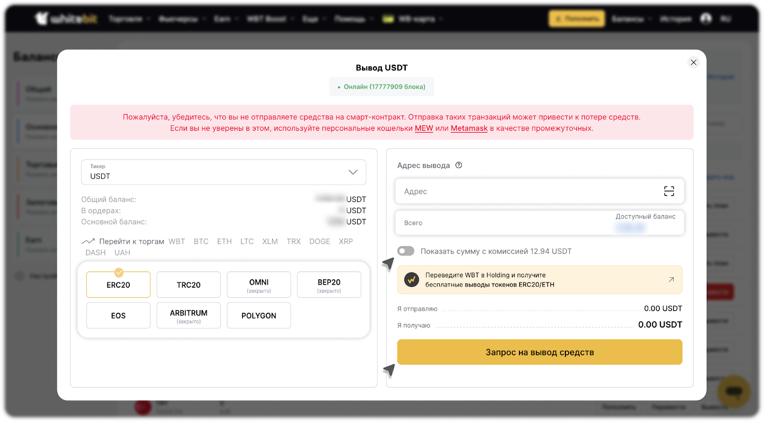
Task: Go to ETH trading pair link
Action: (224, 242)
